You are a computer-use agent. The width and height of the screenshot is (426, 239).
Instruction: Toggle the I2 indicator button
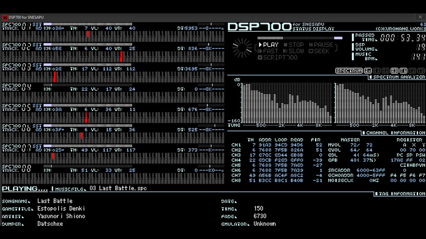click(x=386, y=71)
